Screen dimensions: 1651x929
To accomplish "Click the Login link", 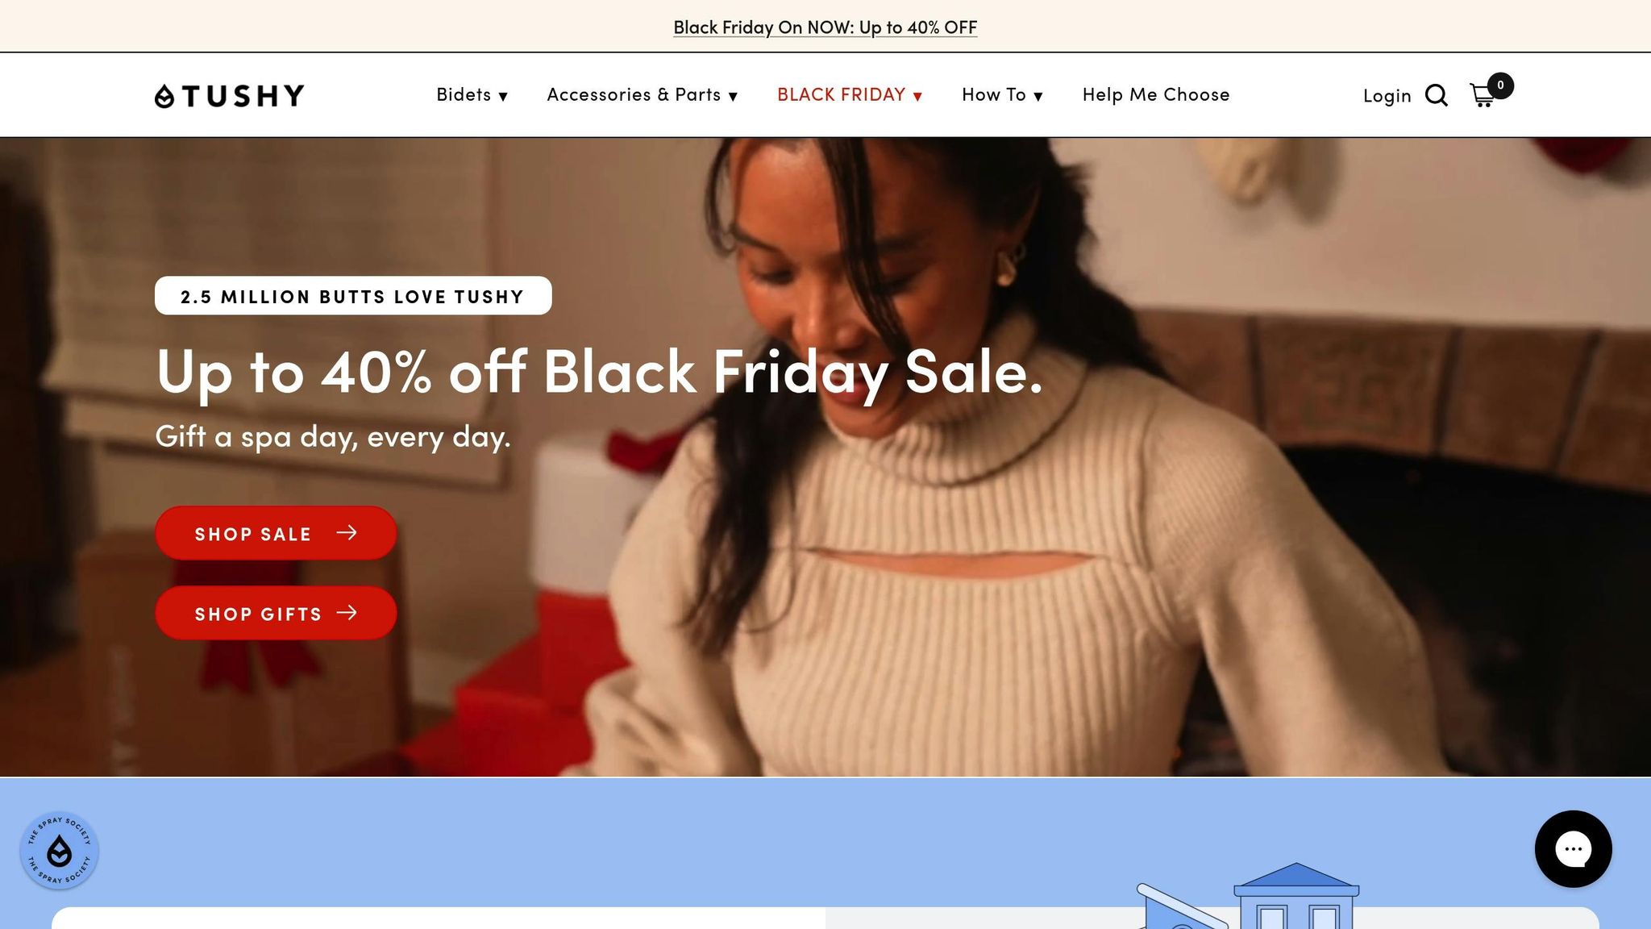I will [x=1387, y=96].
